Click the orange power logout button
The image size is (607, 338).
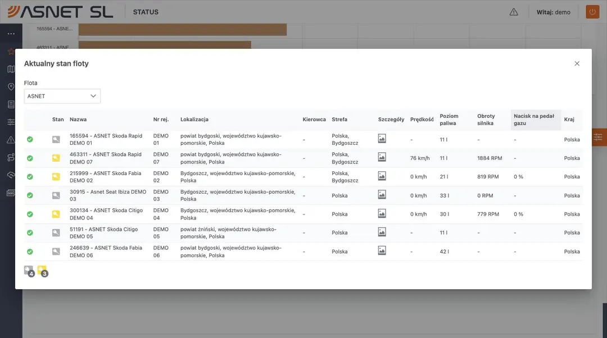point(592,12)
